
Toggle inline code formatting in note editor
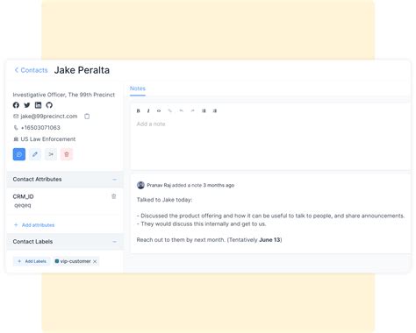pyautogui.click(x=159, y=110)
